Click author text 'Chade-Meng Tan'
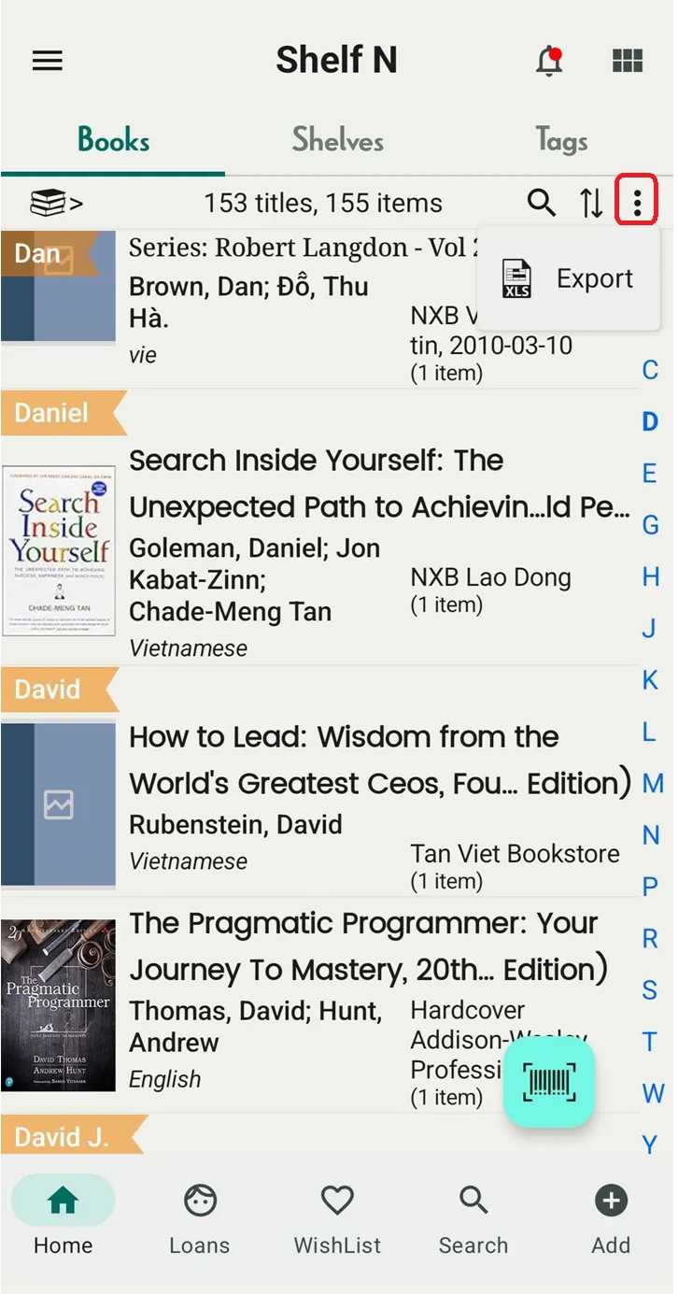 (230, 612)
